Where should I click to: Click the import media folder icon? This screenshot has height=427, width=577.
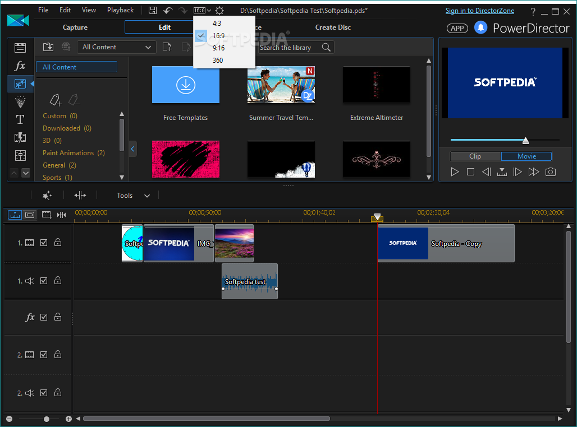tap(48, 47)
